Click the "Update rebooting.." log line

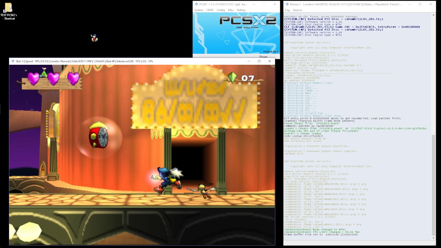click(x=317, y=146)
